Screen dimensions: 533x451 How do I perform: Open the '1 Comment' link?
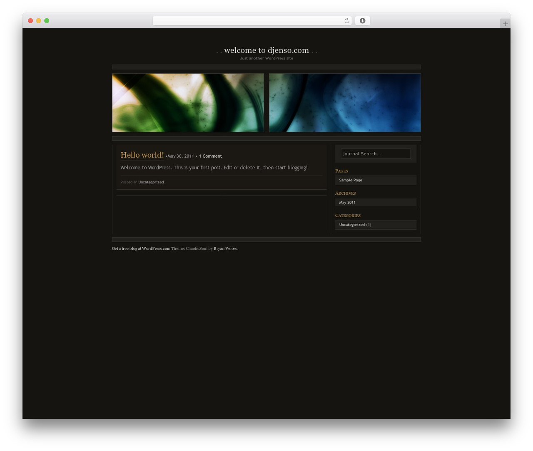pos(210,156)
